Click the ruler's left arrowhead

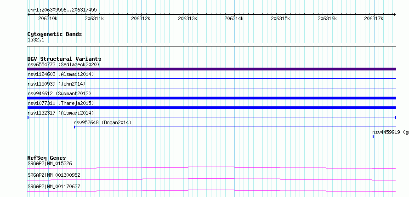[28, 15]
